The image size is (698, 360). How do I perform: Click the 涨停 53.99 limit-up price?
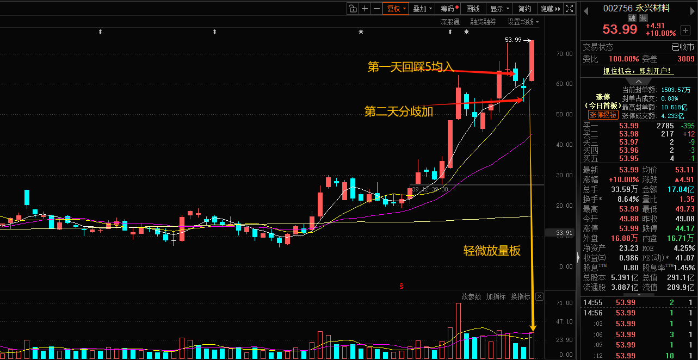click(628, 228)
